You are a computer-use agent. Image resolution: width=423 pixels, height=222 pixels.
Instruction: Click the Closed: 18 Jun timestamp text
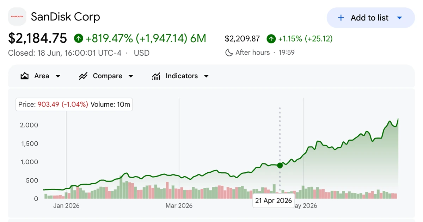coord(65,53)
